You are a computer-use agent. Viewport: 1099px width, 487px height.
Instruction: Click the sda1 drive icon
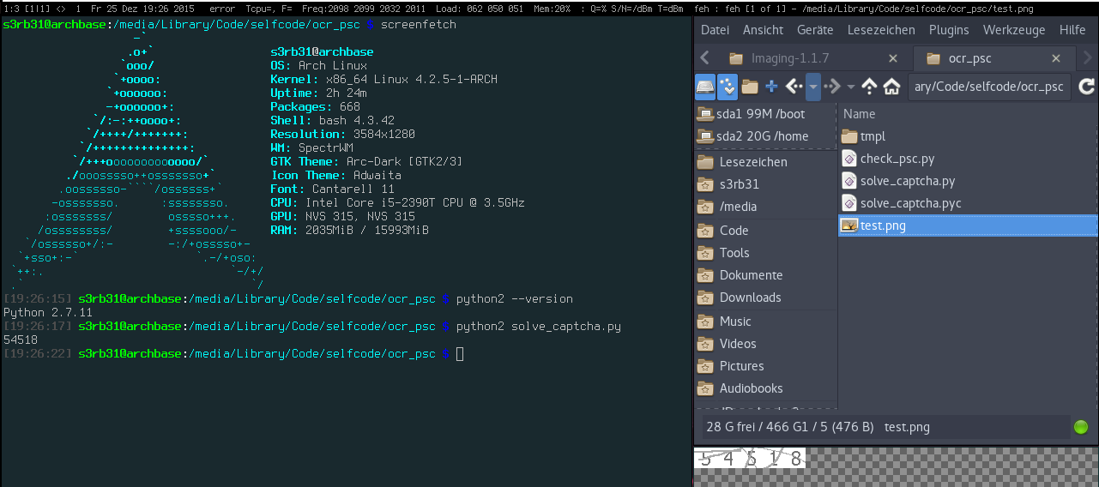click(705, 113)
